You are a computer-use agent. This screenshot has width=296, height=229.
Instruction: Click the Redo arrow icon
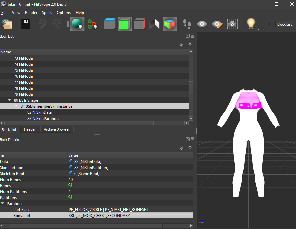[x=57, y=24]
